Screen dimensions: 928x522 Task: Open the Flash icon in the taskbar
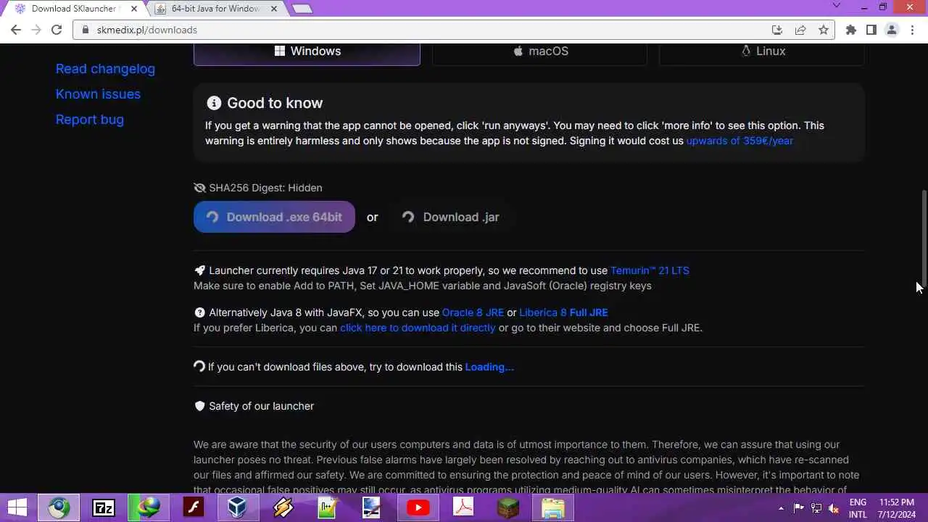pos(194,507)
